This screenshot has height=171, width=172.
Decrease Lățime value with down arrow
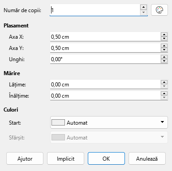pos(164,86)
